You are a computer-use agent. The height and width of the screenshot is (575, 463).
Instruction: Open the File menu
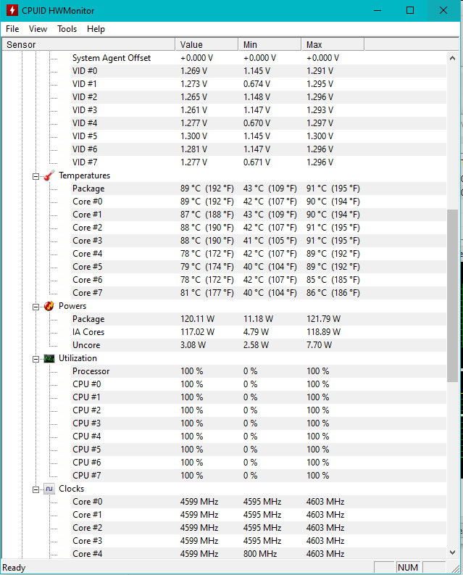pos(12,29)
